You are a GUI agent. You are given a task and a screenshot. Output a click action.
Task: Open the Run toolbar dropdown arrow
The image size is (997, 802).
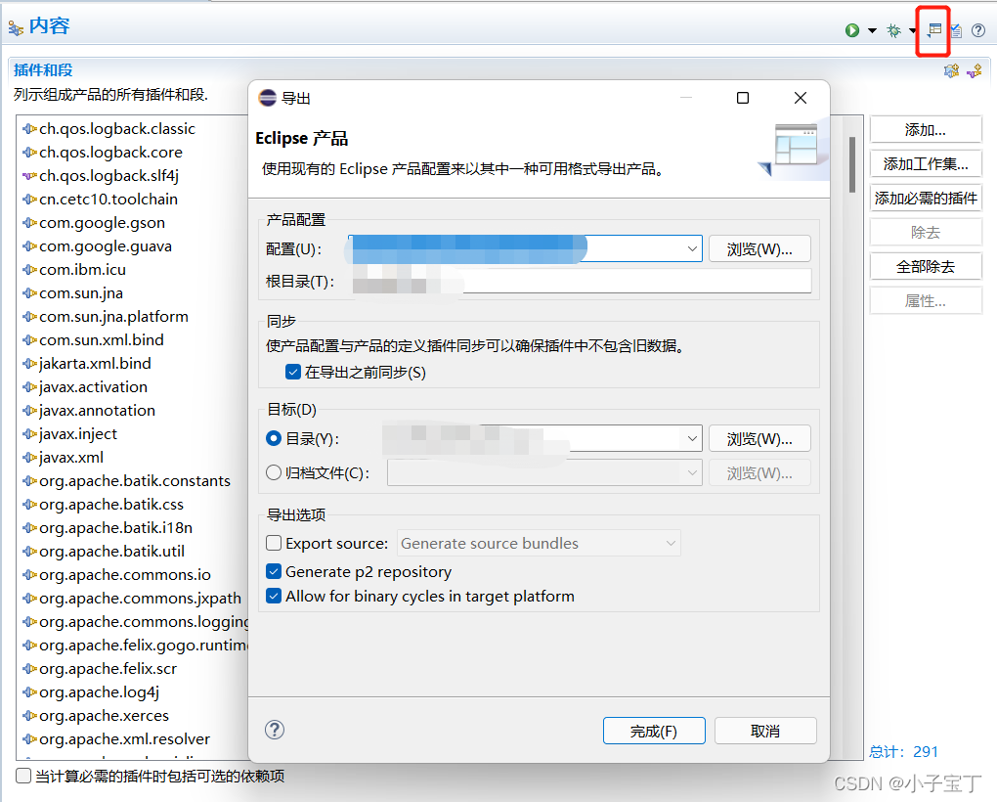pos(872,30)
